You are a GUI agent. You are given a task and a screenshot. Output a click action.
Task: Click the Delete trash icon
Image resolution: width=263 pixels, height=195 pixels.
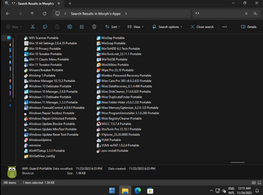94,27
